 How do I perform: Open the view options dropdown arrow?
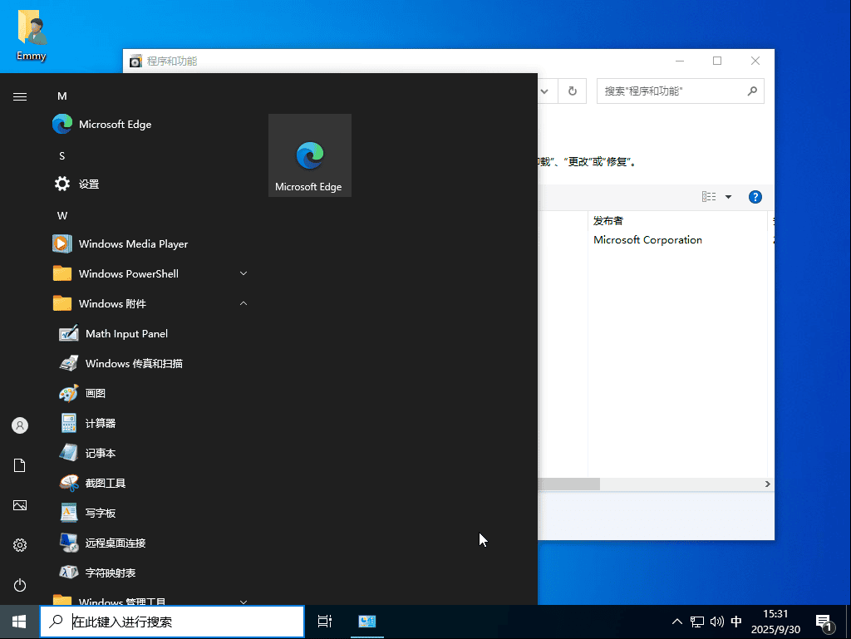(729, 197)
